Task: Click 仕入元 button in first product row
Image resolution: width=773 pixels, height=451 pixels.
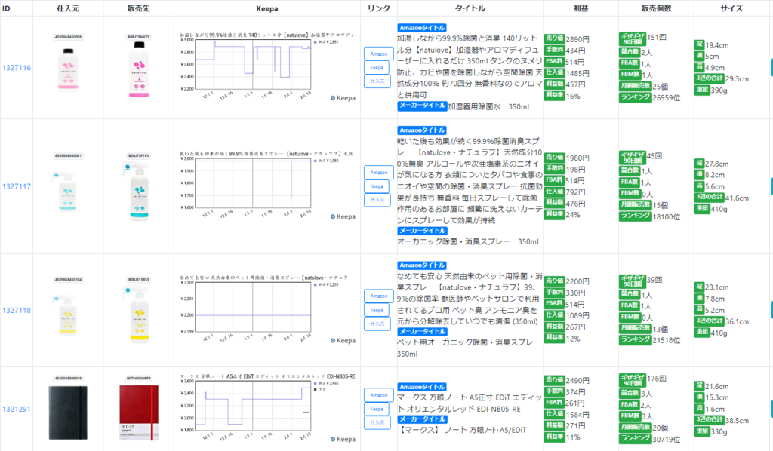Action: 378,81
